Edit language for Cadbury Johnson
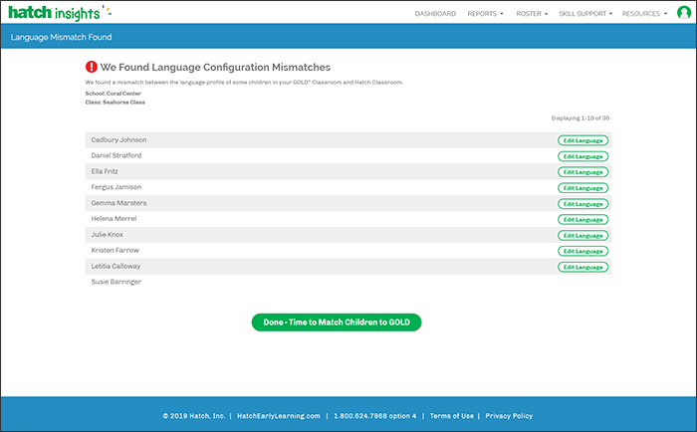Image resolution: width=697 pixels, height=432 pixels. point(582,140)
